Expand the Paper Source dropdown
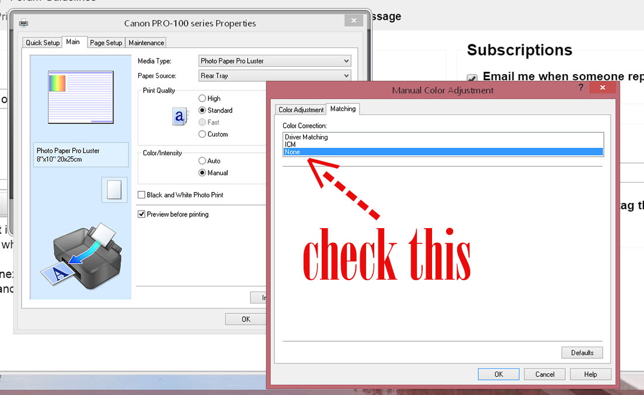This screenshot has width=644, height=395. (x=274, y=76)
